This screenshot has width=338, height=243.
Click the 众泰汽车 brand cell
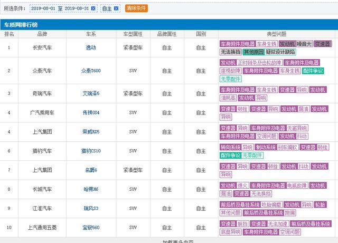point(42,71)
